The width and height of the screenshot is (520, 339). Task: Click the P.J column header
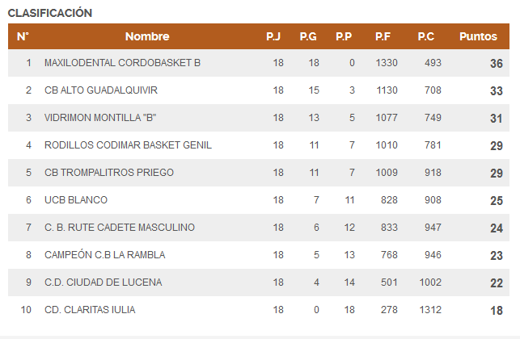273,36
